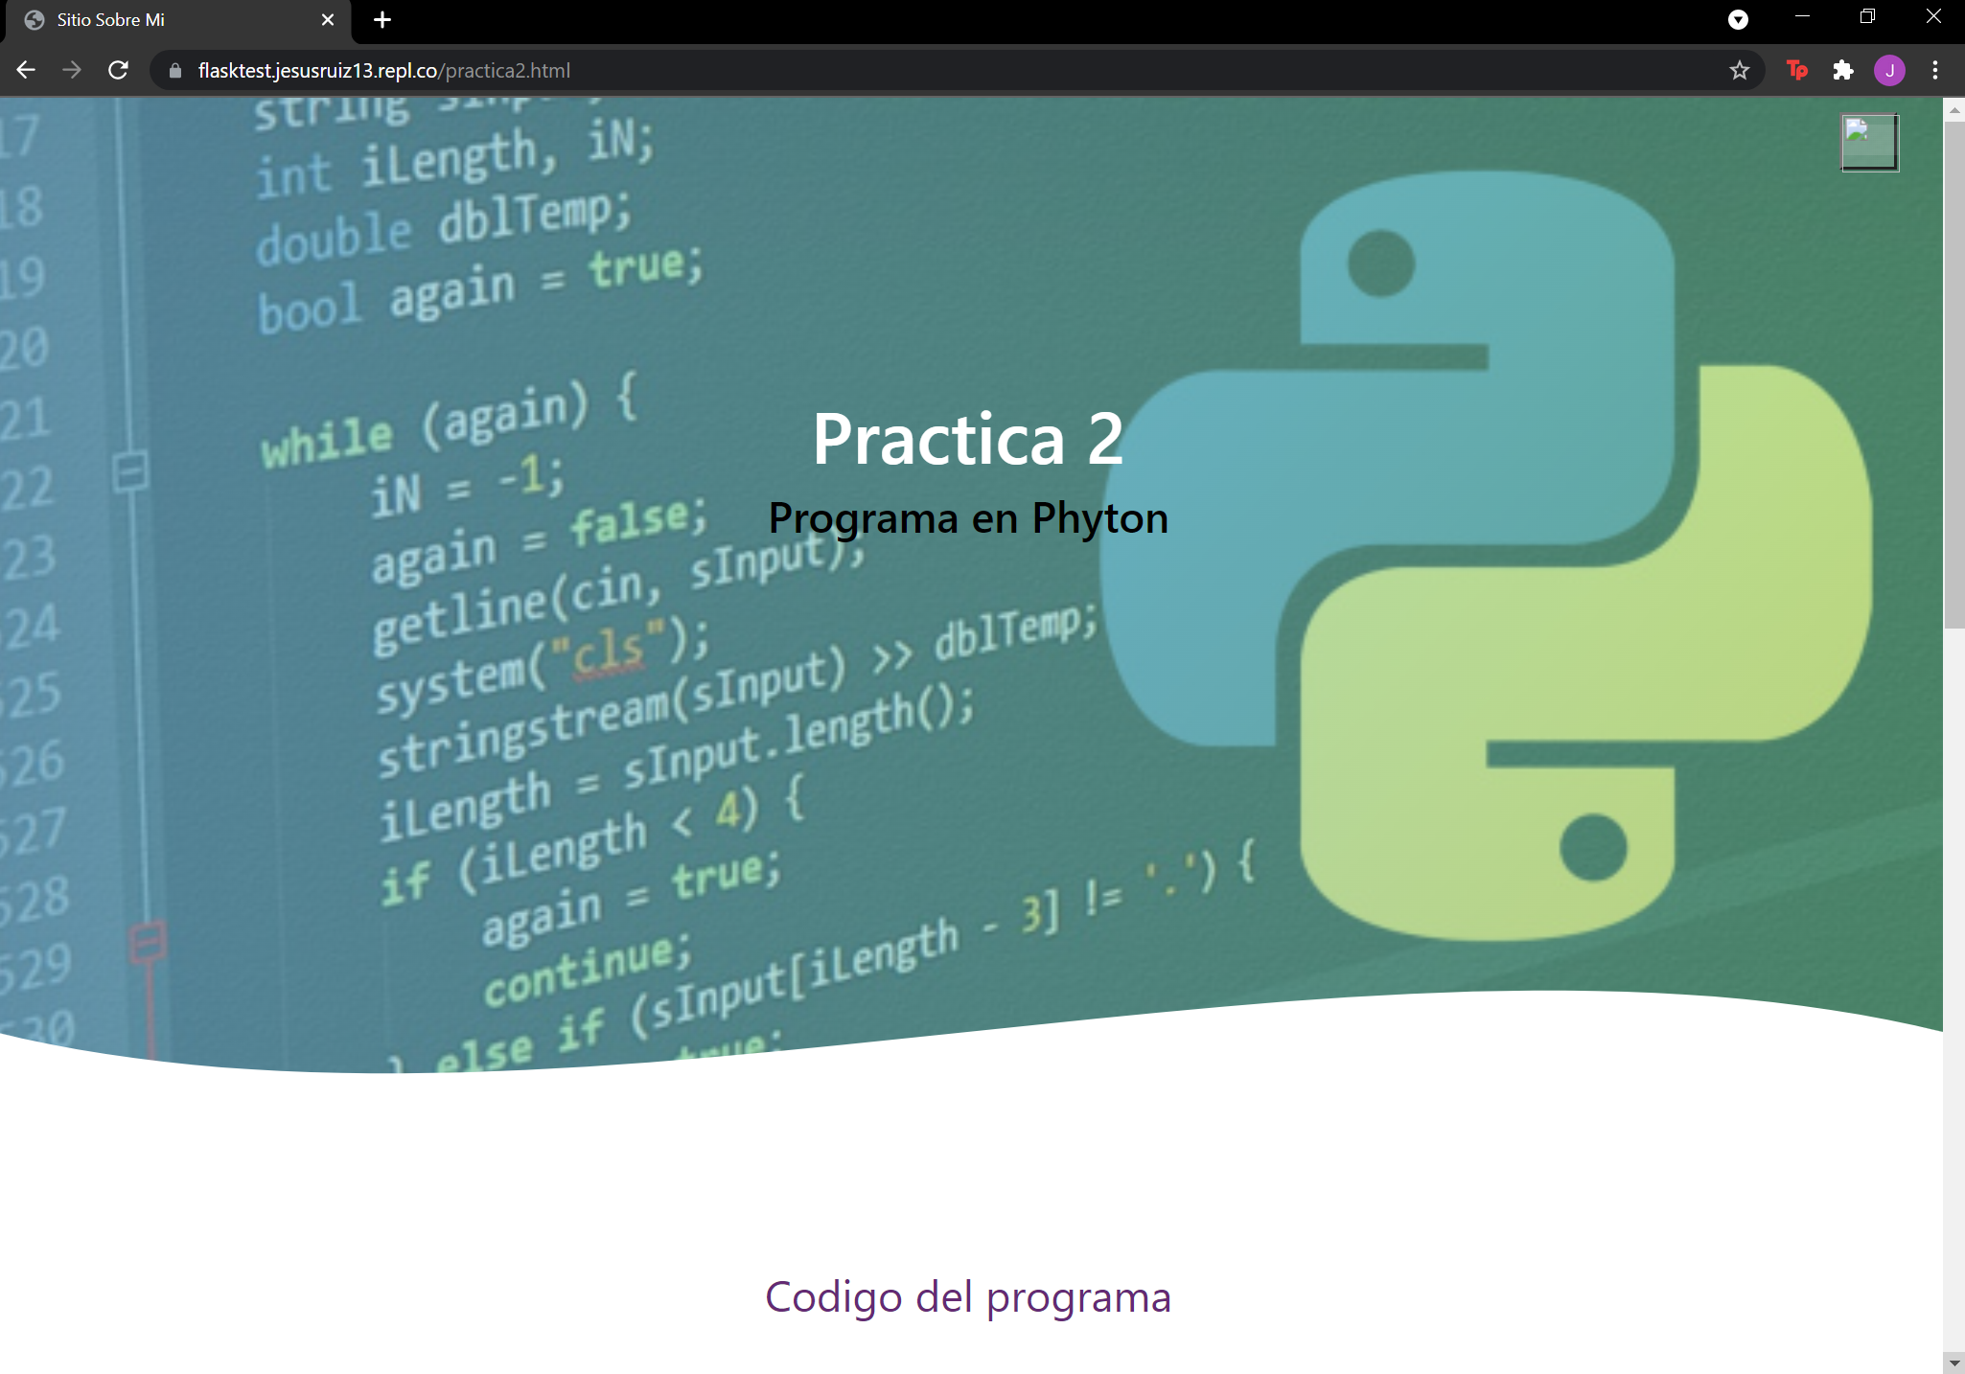Click the forward navigation arrow
The width and height of the screenshot is (1965, 1374).
[x=72, y=70]
